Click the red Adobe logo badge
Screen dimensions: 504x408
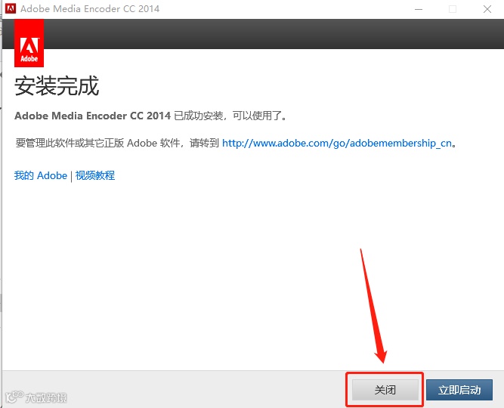pos(29,43)
